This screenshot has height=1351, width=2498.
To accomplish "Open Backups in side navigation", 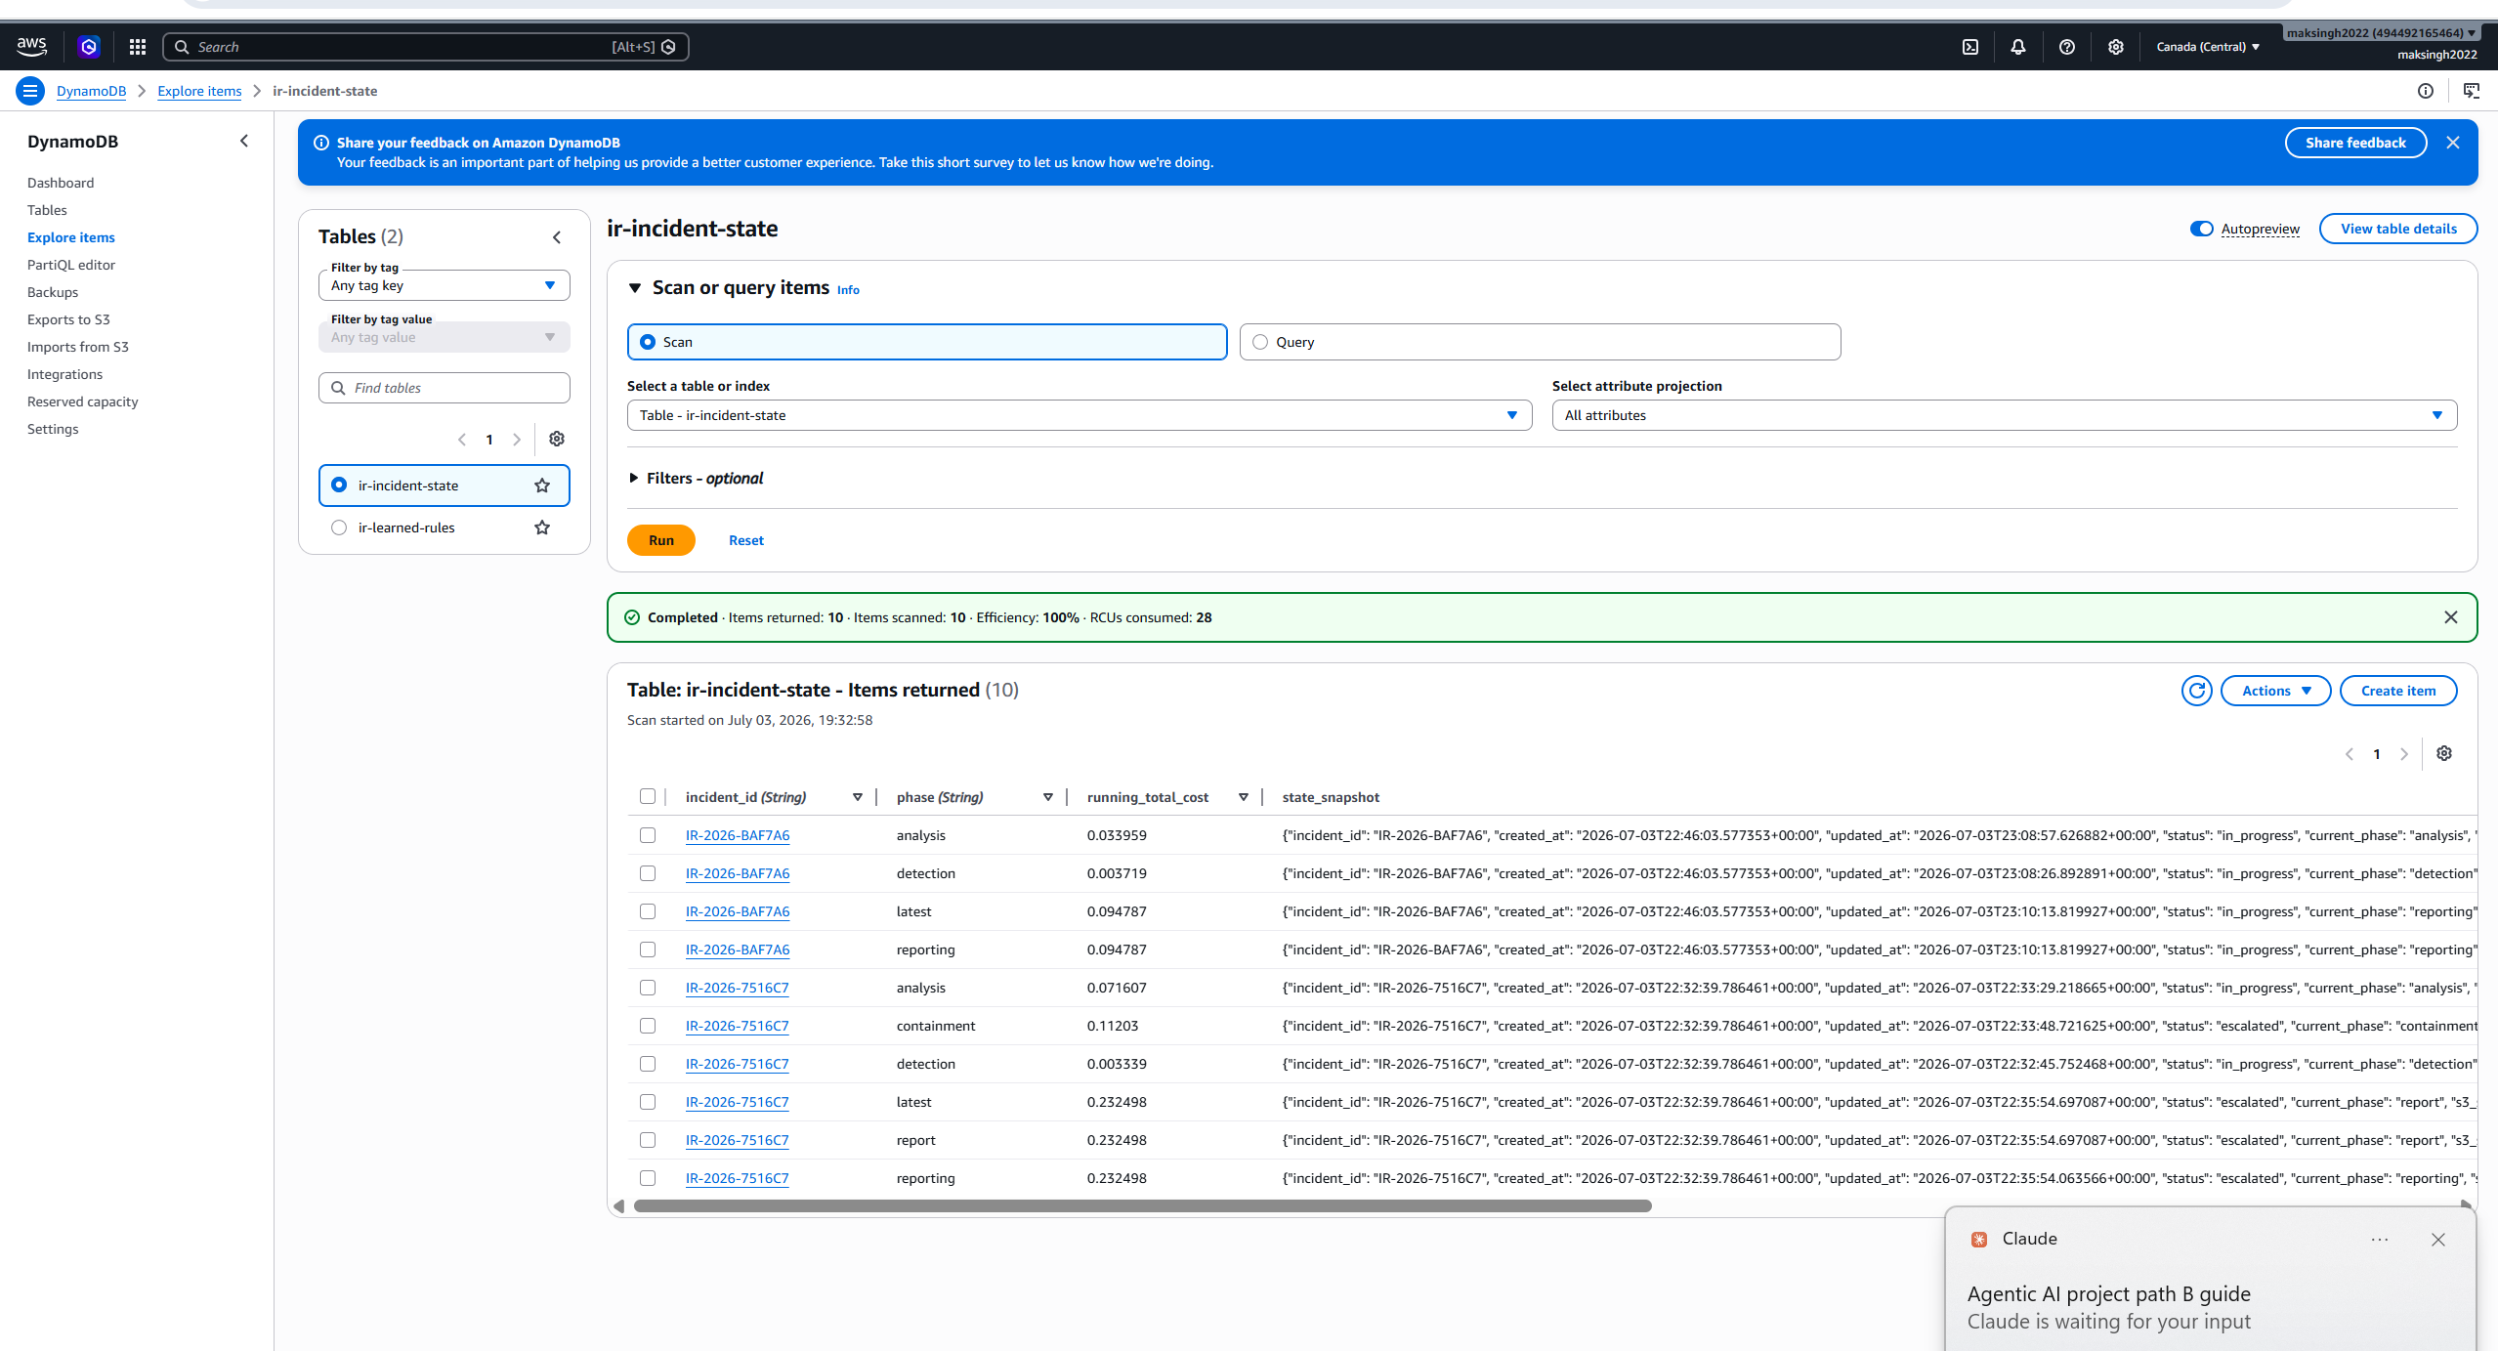I will pyautogui.click(x=53, y=292).
